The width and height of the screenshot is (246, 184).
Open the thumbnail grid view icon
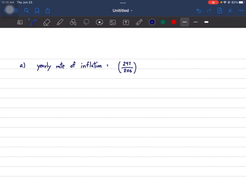16,11
